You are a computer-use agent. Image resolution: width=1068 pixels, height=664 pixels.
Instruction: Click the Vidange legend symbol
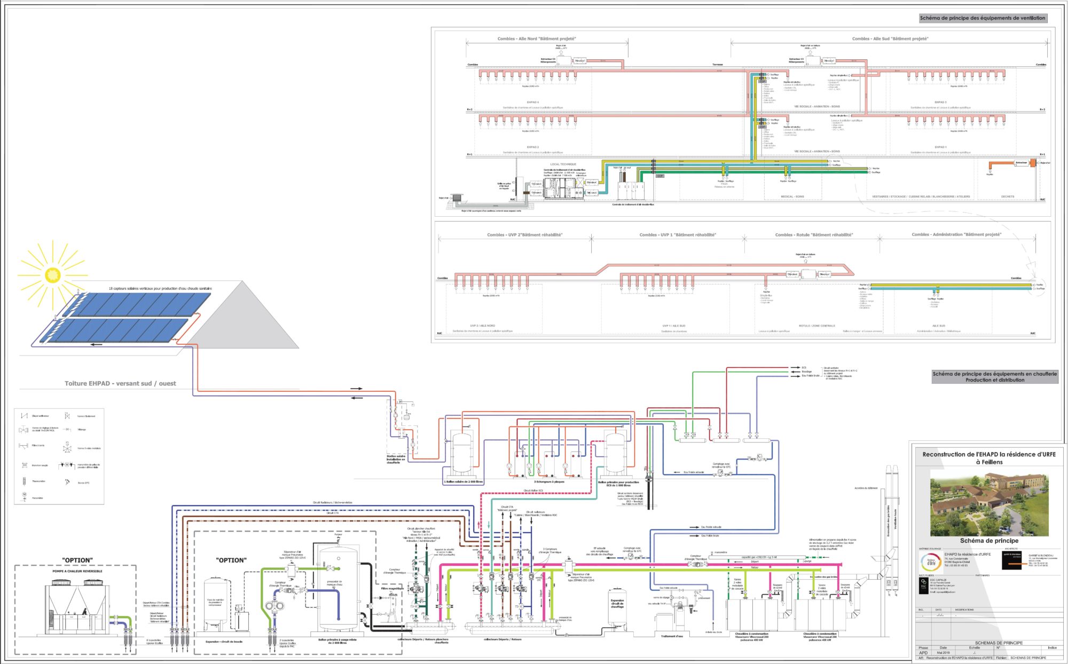[67, 429]
